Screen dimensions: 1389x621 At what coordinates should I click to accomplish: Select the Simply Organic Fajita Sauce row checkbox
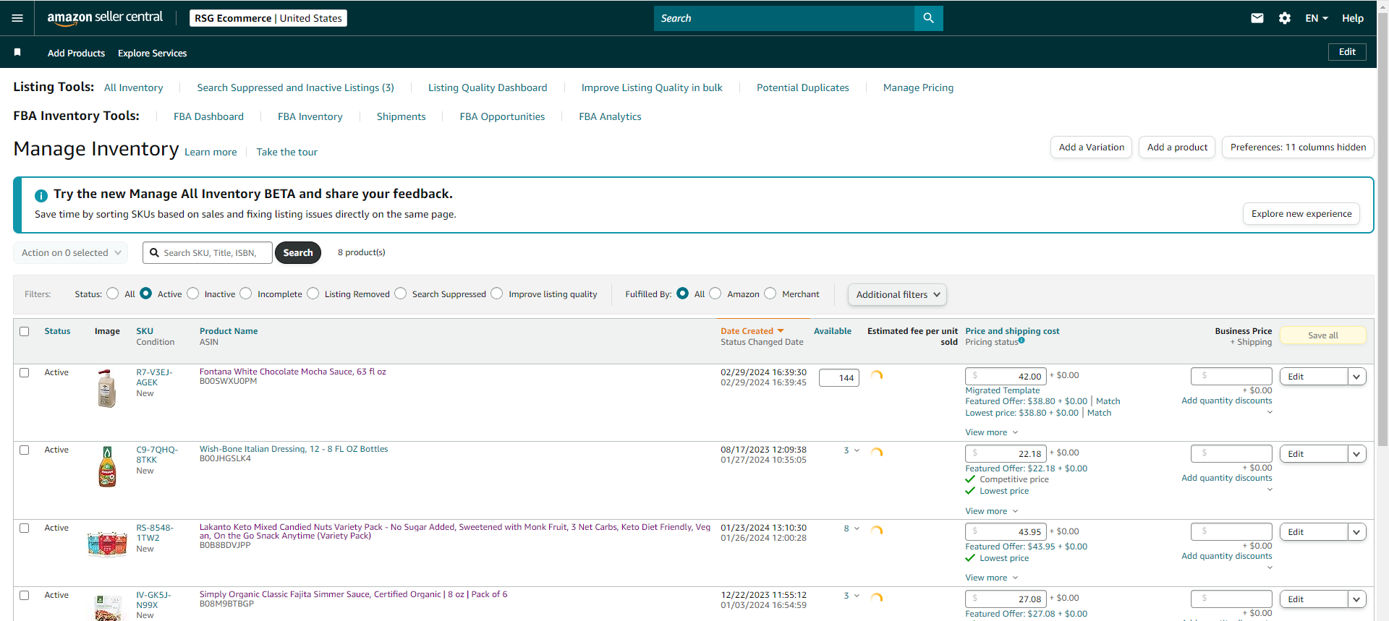coord(25,595)
